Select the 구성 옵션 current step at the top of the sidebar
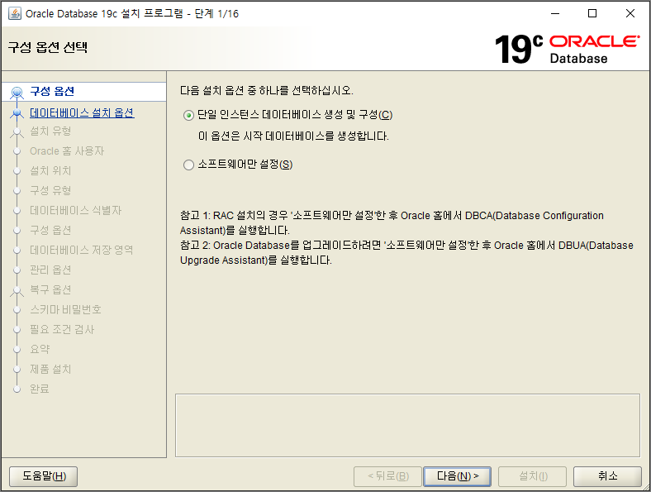The height and width of the screenshot is (492, 651). (x=84, y=92)
